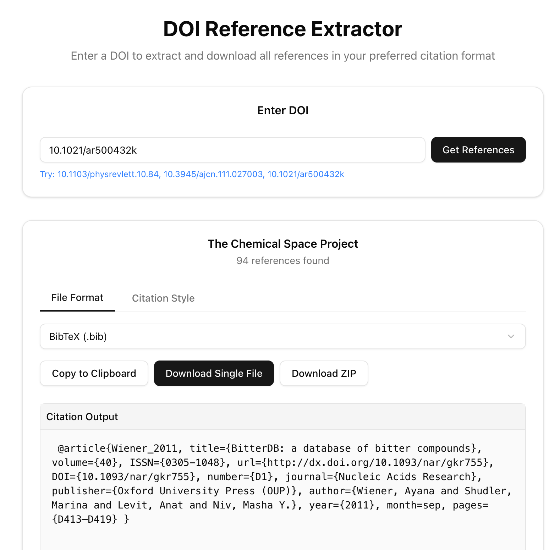This screenshot has height=550, width=560.
Task: Select the File Format tab
Action: click(x=77, y=298)
